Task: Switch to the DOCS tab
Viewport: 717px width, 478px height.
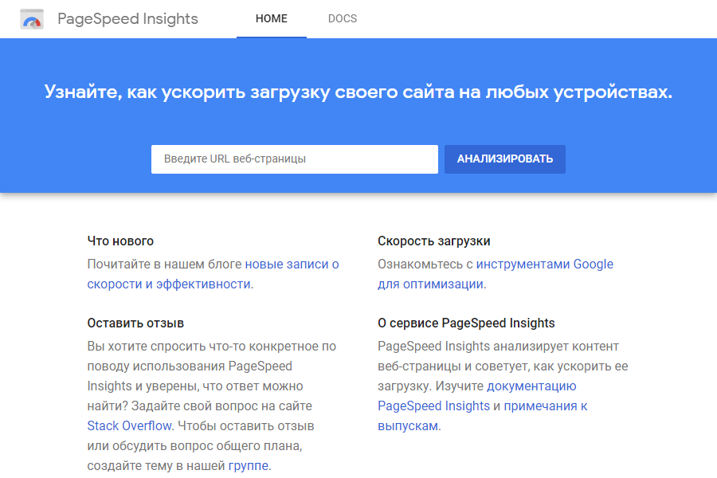Action: pyautogui.click(x=343, y=18)
